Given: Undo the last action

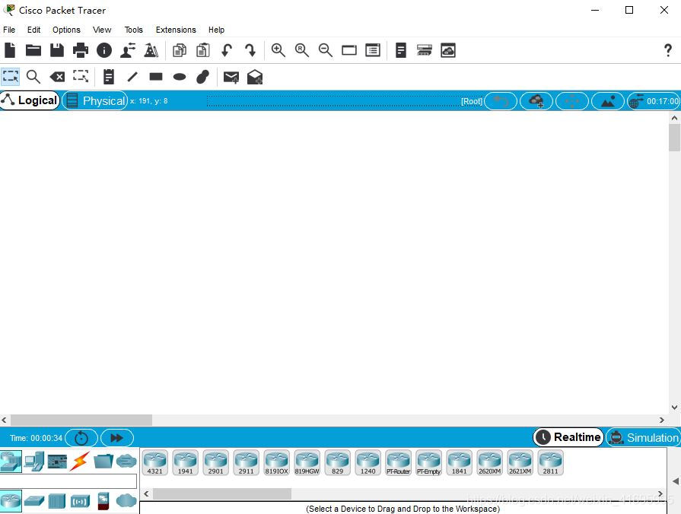Looking at the screenshot, I should point(226,50).
